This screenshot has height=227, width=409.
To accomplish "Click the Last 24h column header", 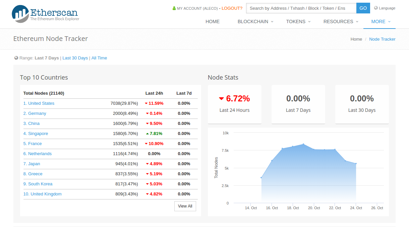I will (x=154, y=93).
